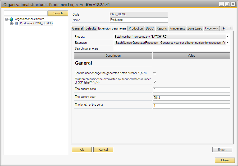Click the current serial input field

(191, 90)
